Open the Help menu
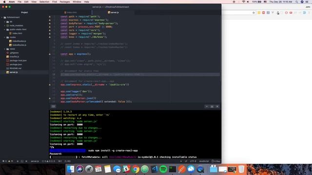The width and height of the screenshot is (312, 175). click(87, 2)
